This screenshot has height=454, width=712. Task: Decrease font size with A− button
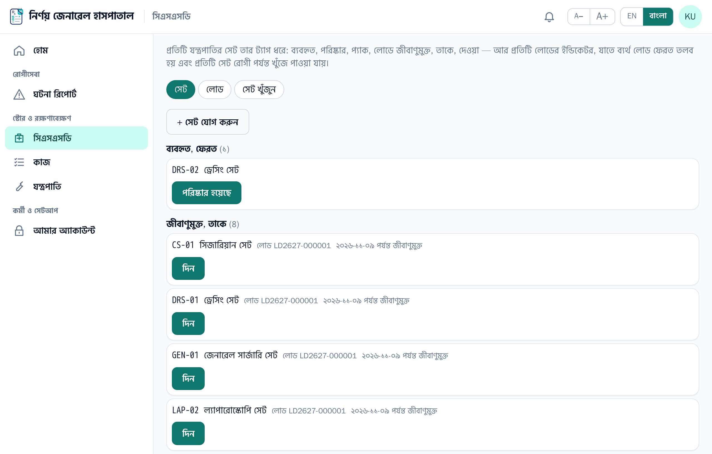click(x=579, y=17)
